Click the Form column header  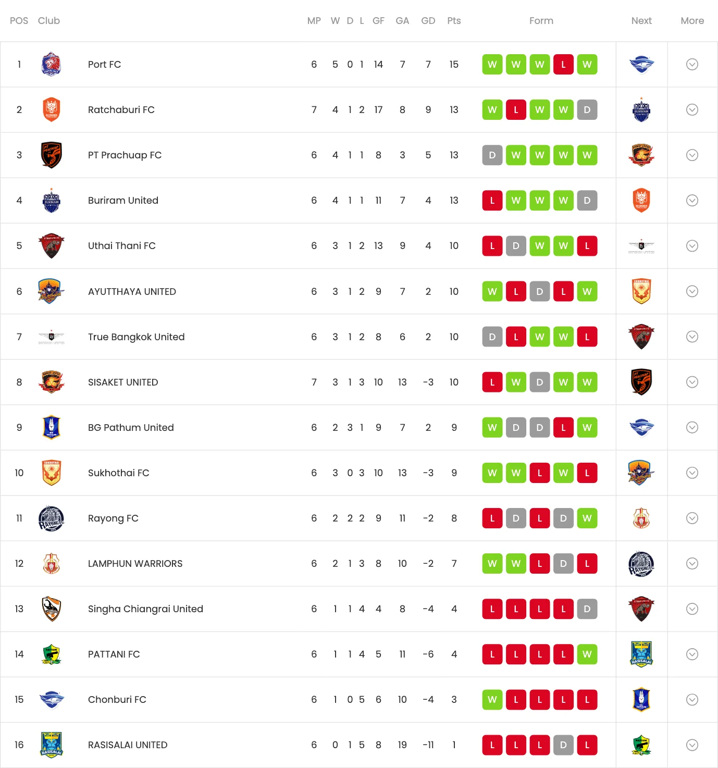point(541,21)
